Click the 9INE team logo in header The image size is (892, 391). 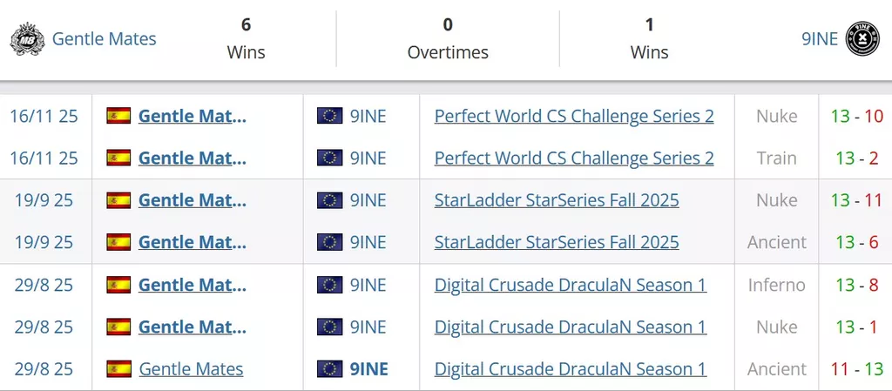point(862,39)
